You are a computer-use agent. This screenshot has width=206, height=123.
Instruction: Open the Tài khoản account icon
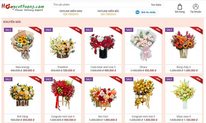196,7
